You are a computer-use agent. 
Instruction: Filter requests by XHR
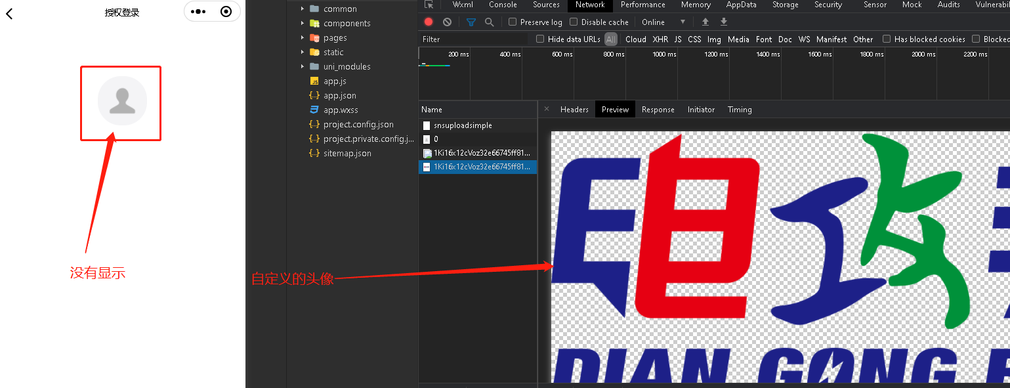tap(660, 39)
